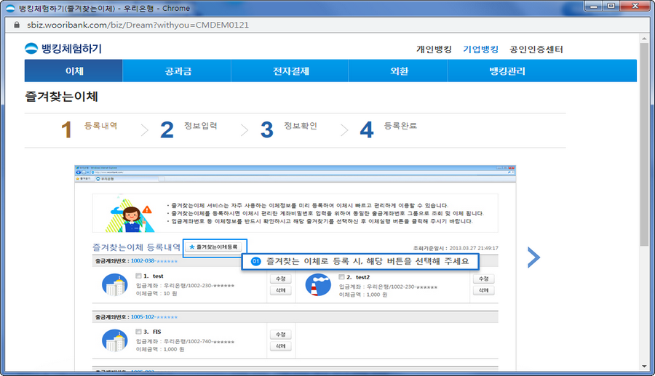Open the 공과금 main menu tab

click(177, 71)
